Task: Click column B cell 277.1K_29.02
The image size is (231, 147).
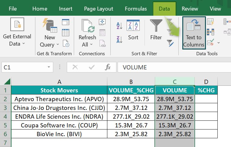Action: 131,117
